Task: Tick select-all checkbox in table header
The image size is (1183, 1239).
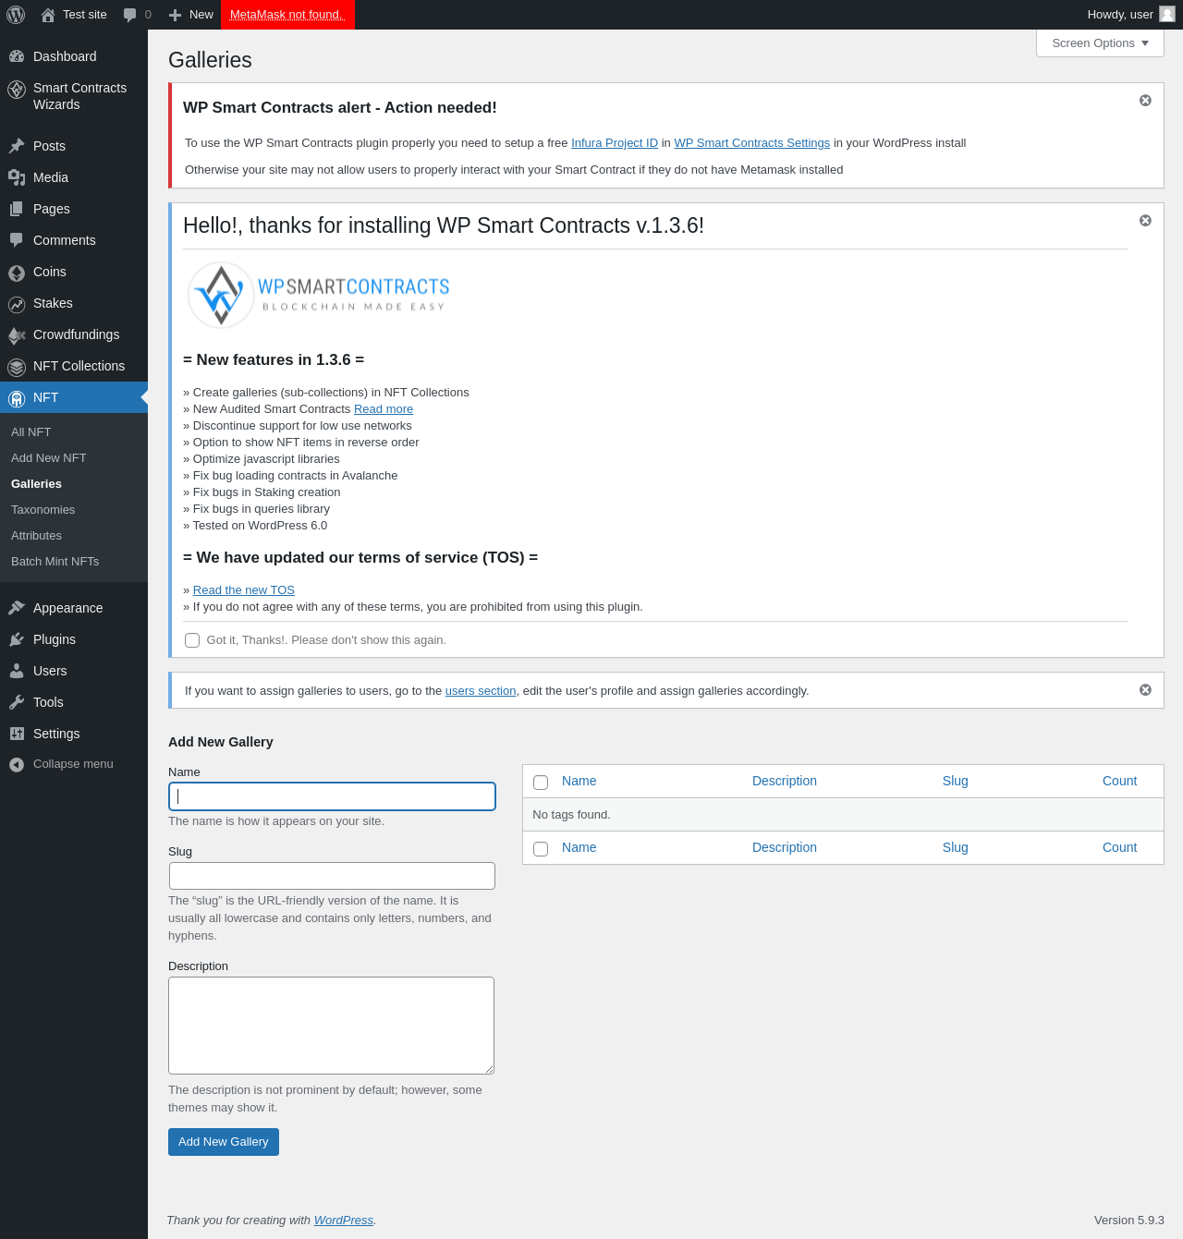Action: [x=541, y=783]
